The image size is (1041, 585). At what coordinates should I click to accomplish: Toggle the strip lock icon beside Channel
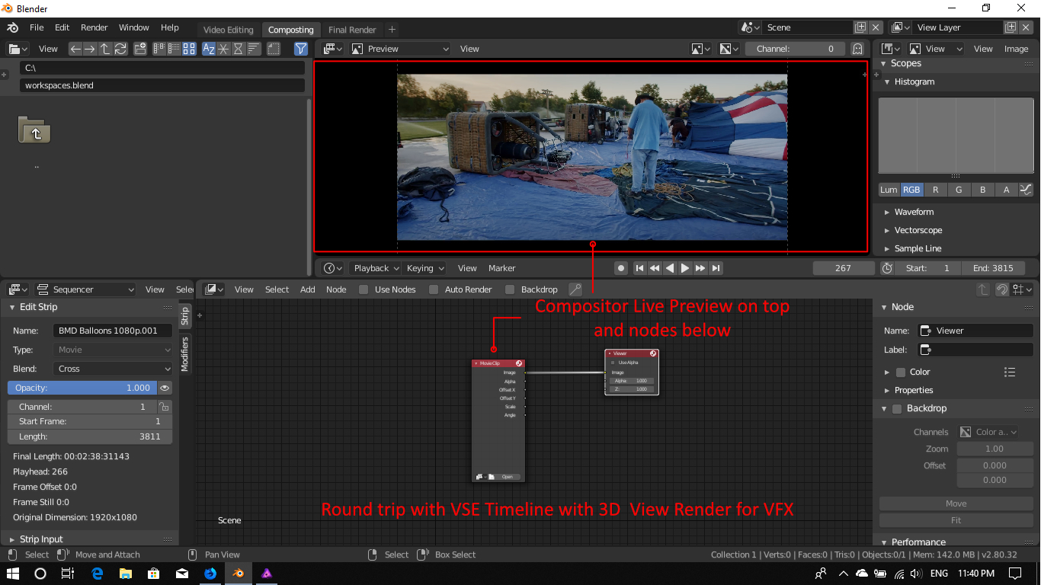(164, 407)
